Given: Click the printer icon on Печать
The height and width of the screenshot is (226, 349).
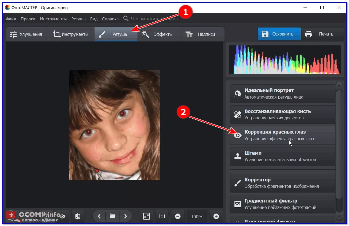Looking at the screenshot, I should [x=309, y=34].
